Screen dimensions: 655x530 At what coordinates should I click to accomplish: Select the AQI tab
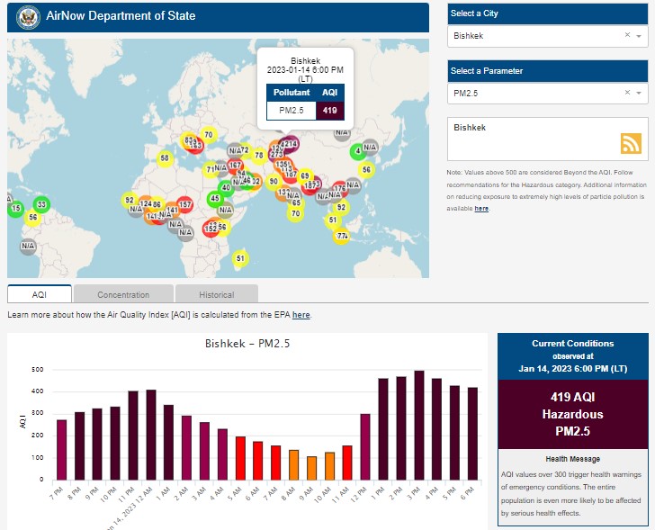click(x=40, y=294)
